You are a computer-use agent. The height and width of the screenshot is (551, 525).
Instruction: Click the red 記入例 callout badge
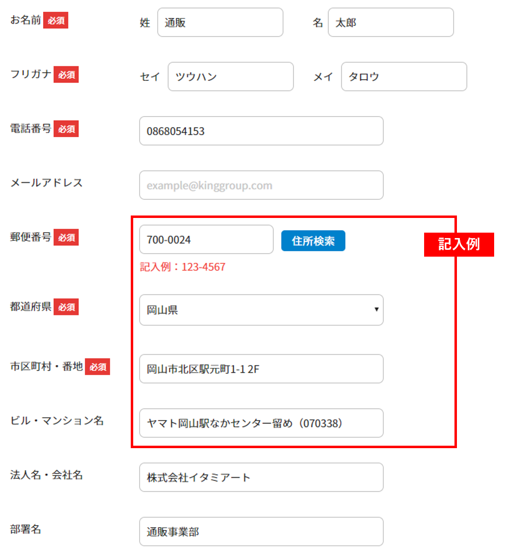click(x=459, y=244)
